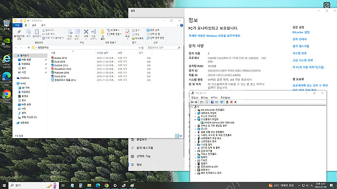Viewport: 337px width, 189px height.
Task: Expand IDE ATA/ATAPI controllers node
Action: pyautogui.click(x=195, y=110)
